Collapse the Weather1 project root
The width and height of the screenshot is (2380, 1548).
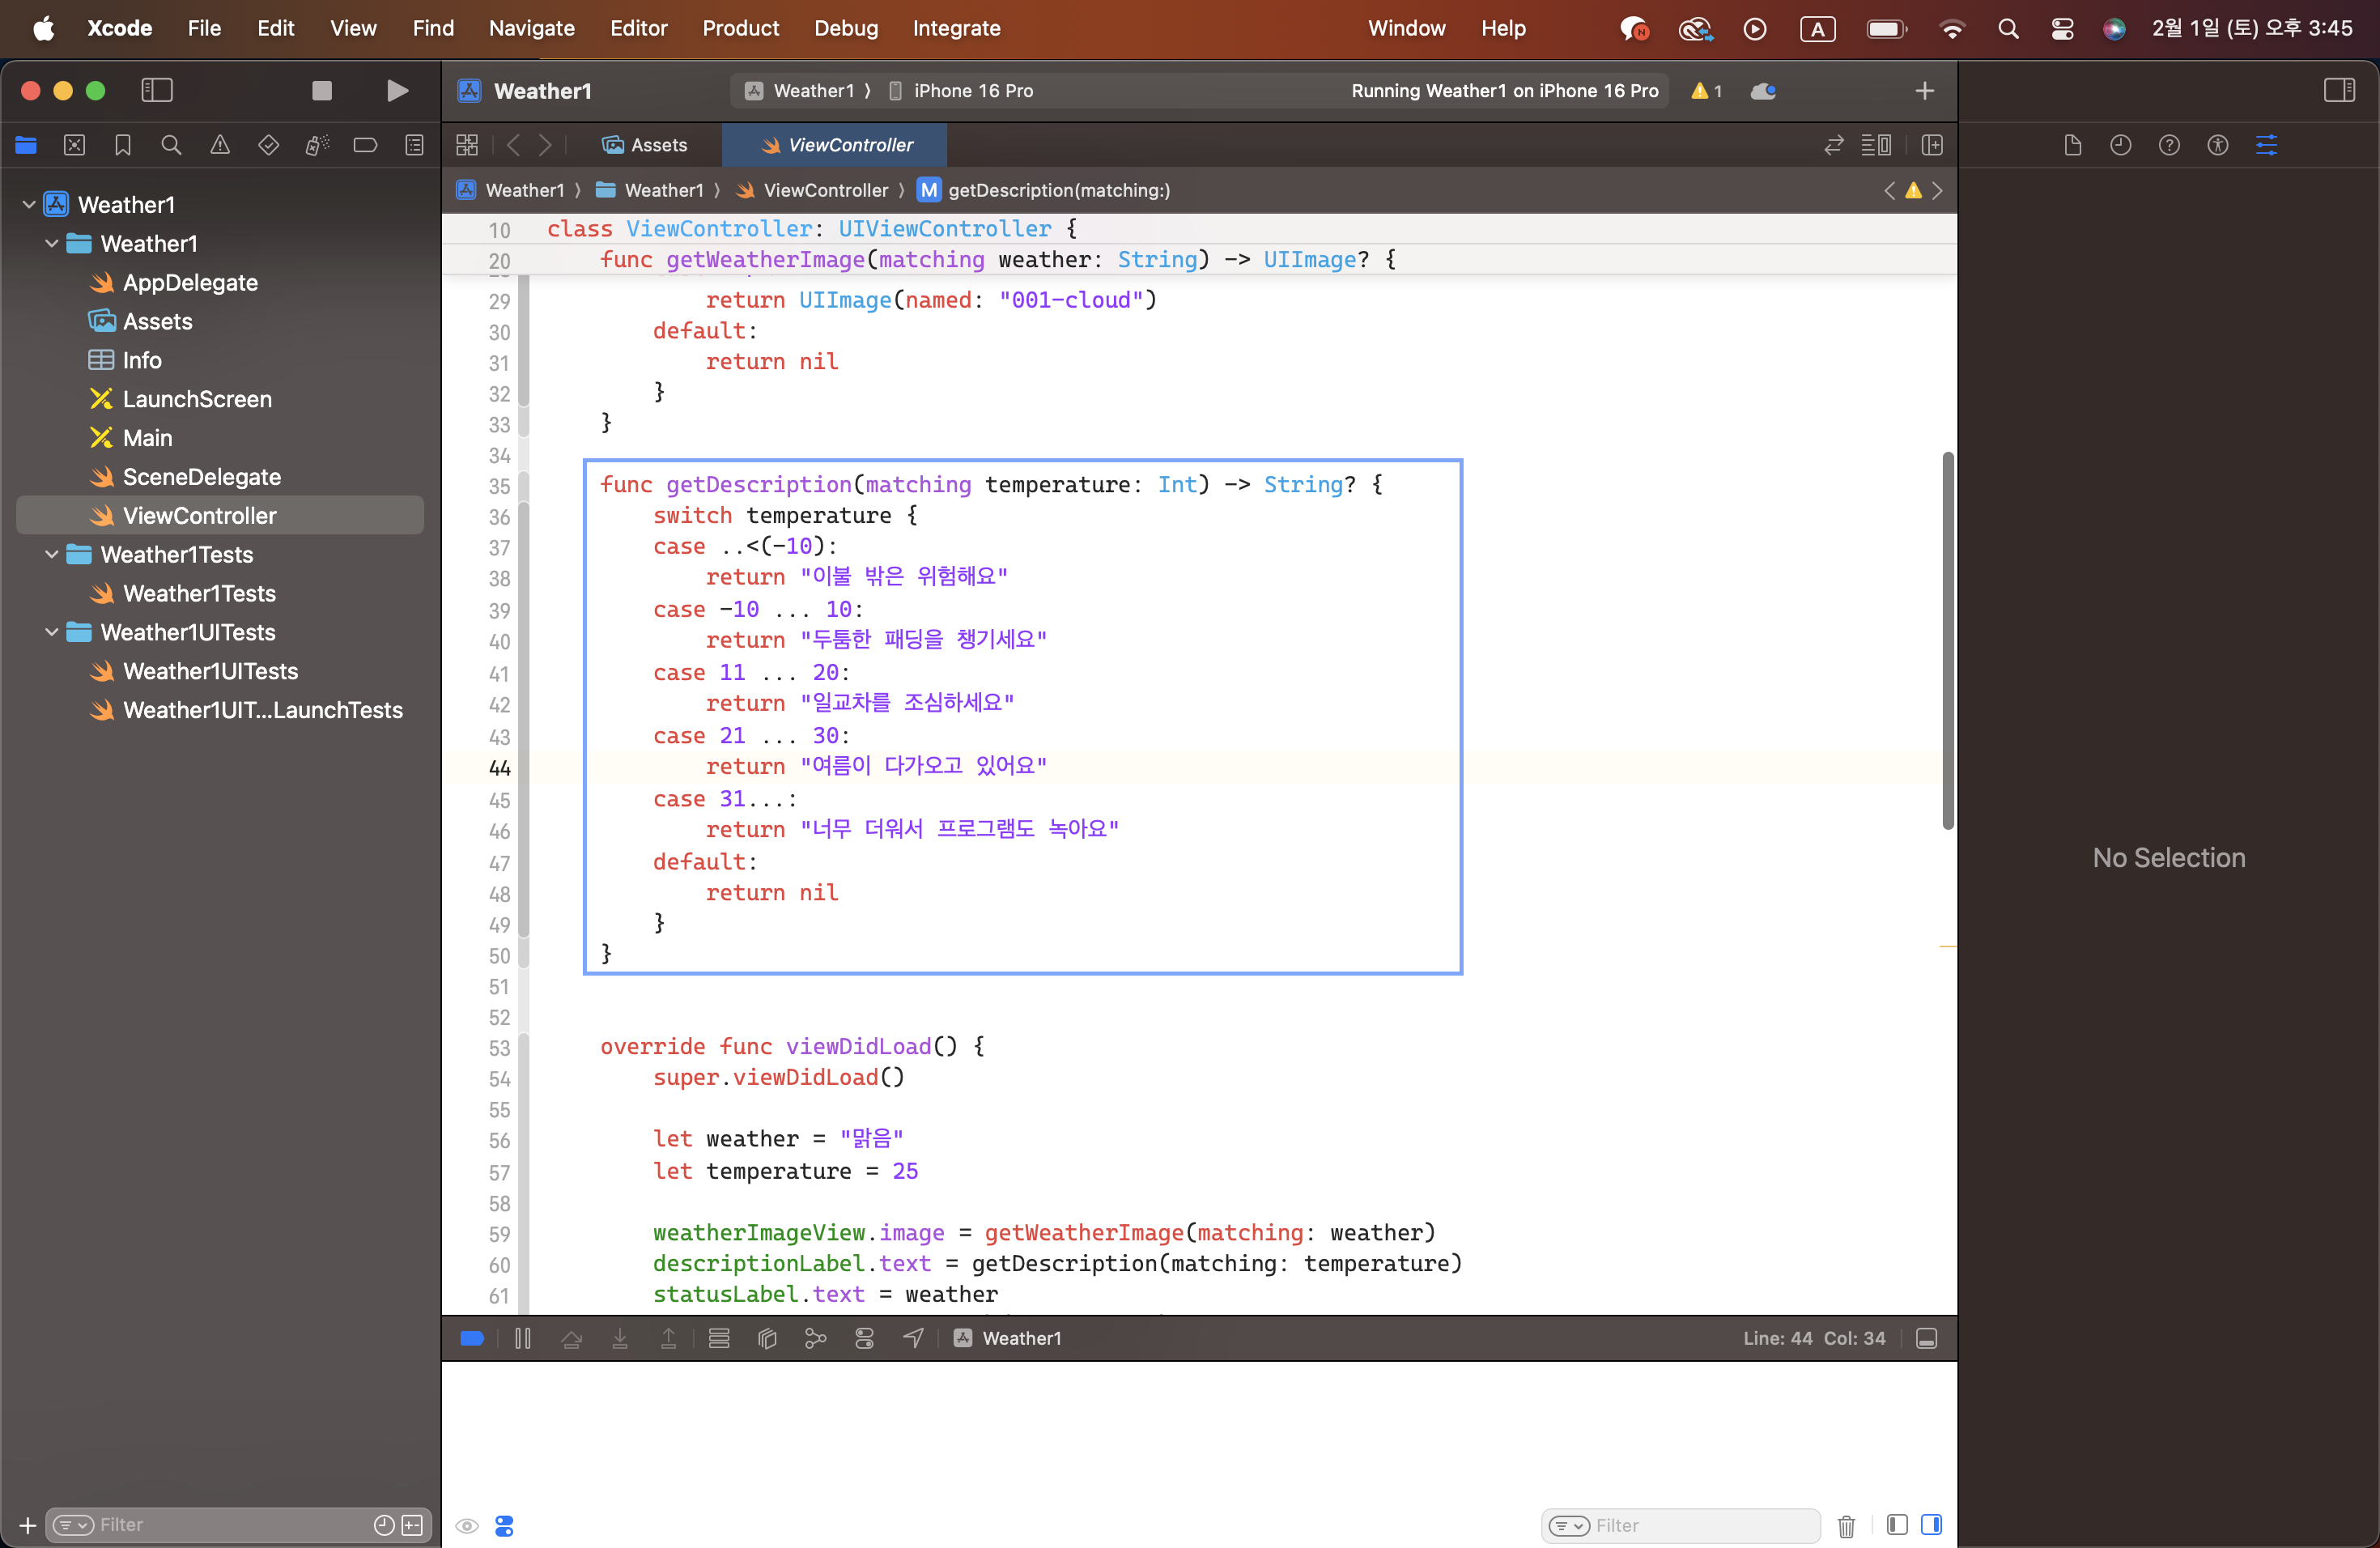29,205
